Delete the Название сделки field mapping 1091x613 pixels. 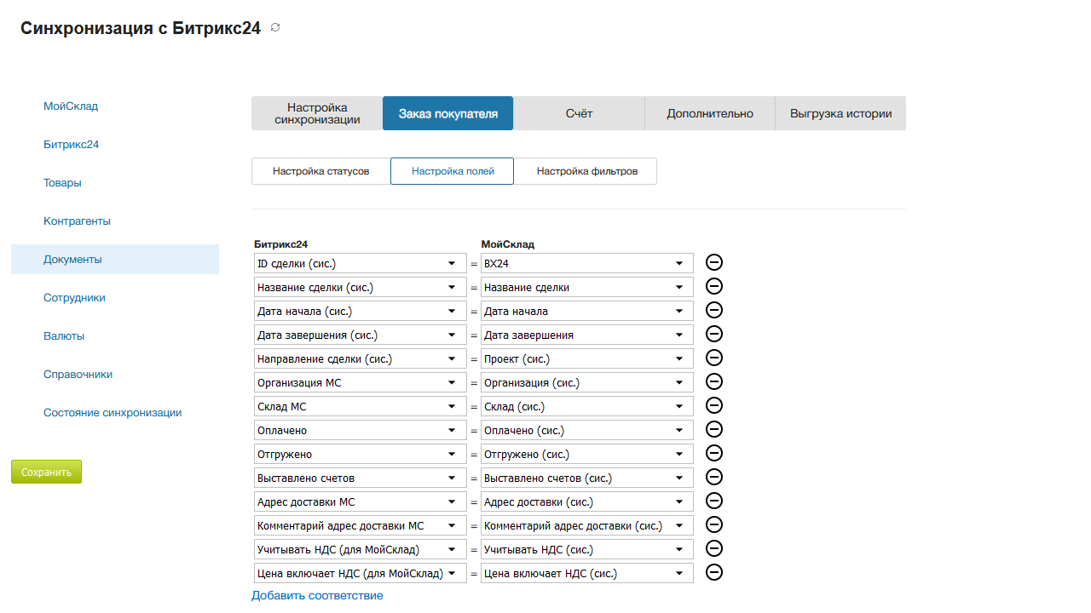click(x=714, y=287)
